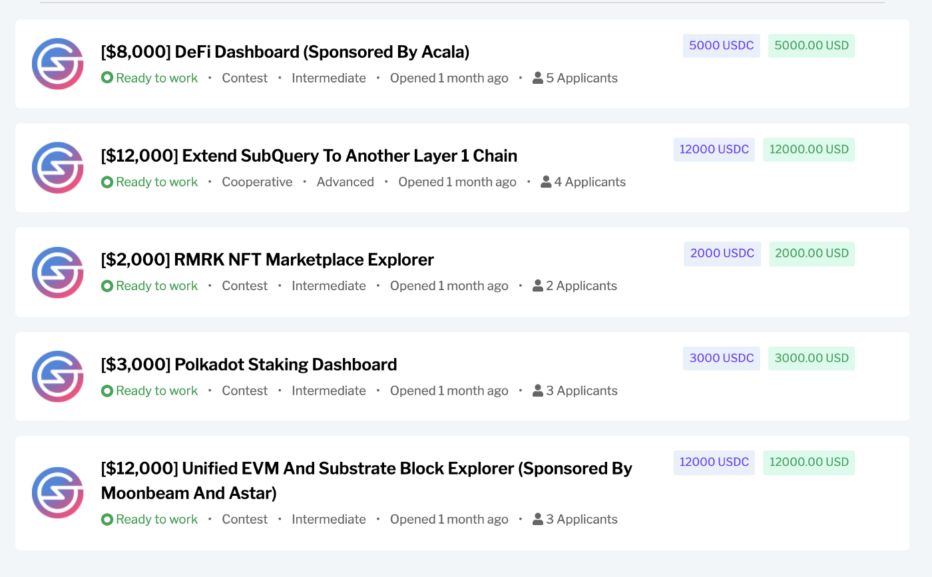Click applicants person icon on Extend SubQuery bounty
The width and height of the screenshot is (932, 577).
click(x=546, y=182)
